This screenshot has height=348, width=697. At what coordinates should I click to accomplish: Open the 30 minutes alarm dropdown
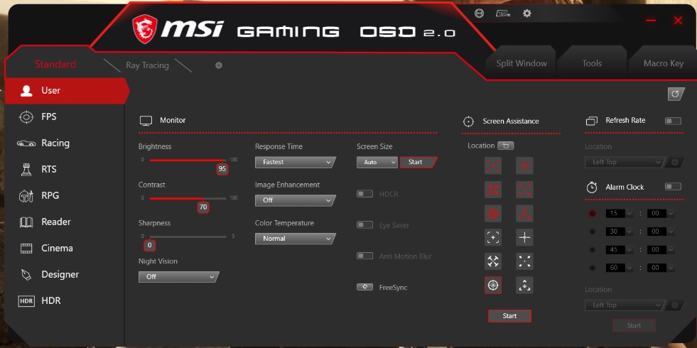(x=620, y=232)
